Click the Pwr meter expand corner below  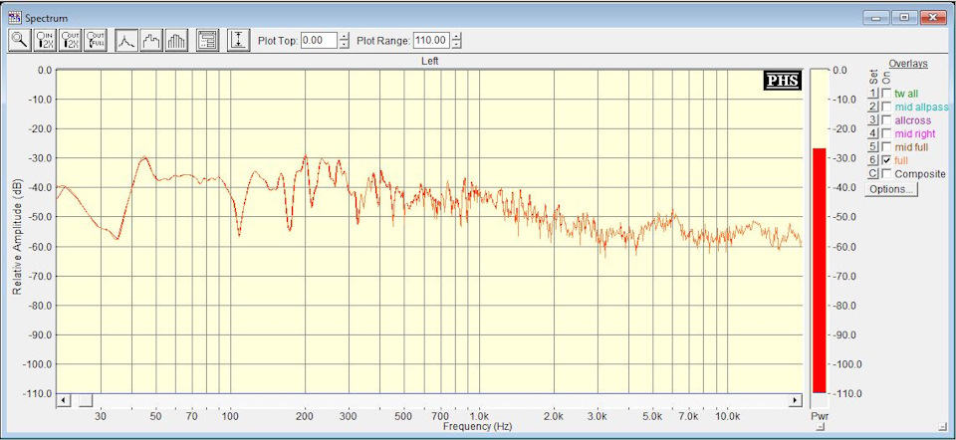821,428
